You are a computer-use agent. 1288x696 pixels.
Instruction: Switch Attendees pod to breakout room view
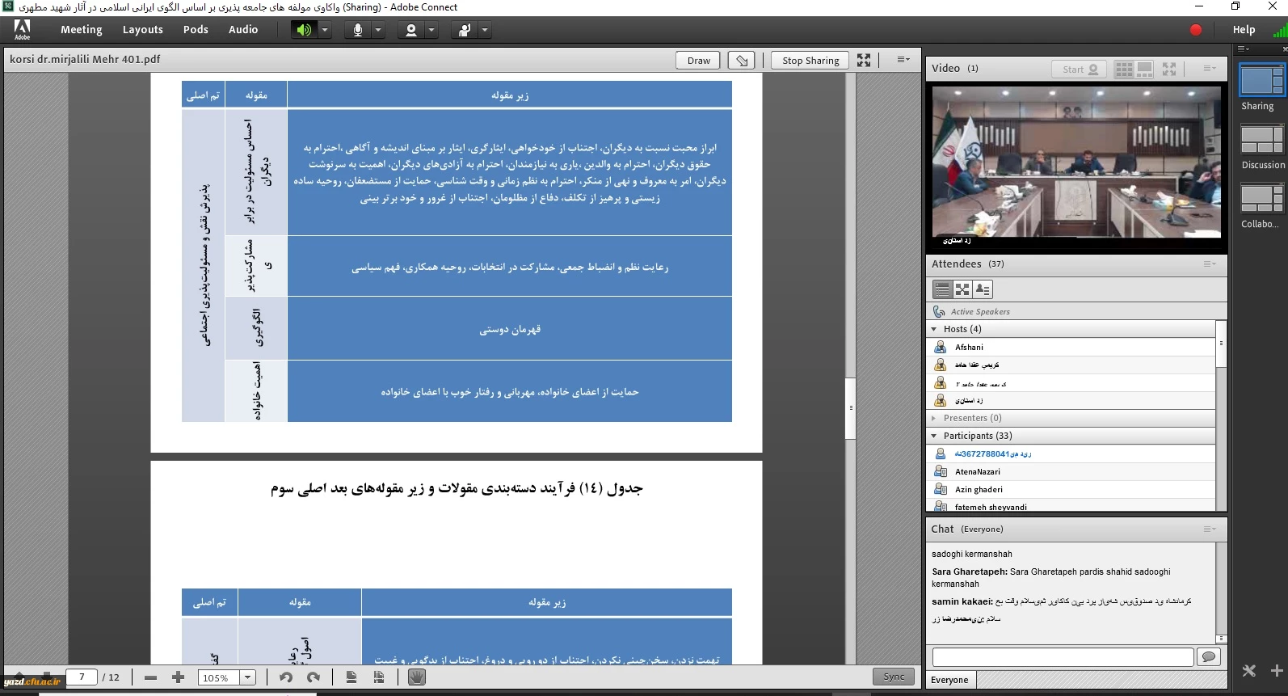click(962, 289)
